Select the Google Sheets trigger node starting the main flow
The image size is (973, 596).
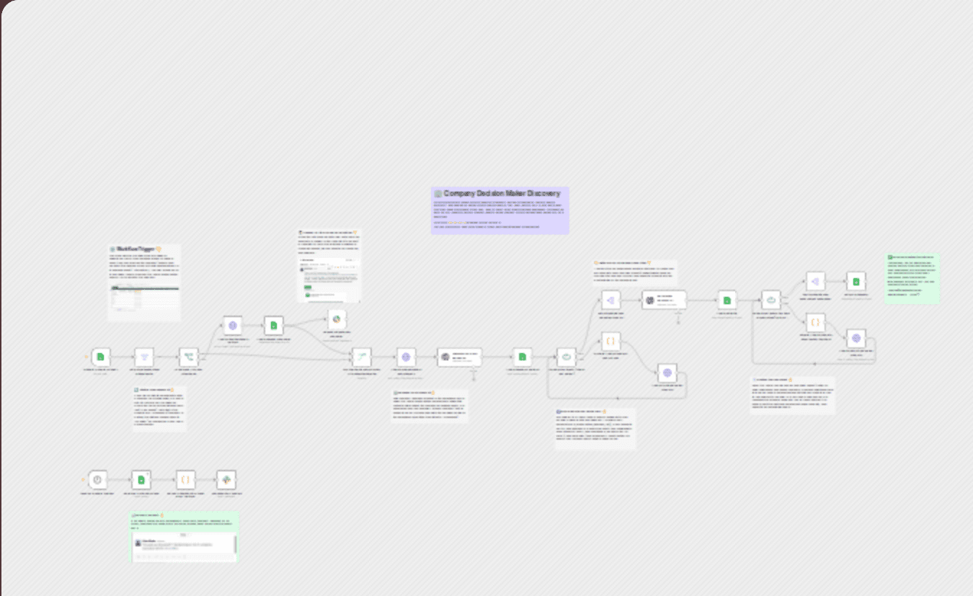click(101, 357)
